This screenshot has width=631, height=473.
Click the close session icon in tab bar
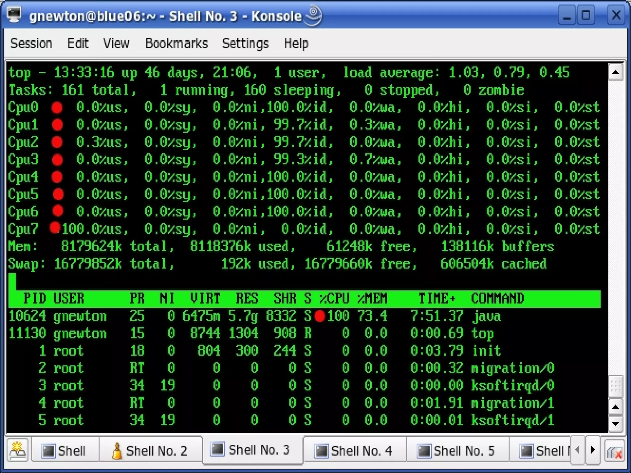click(615, 451)
